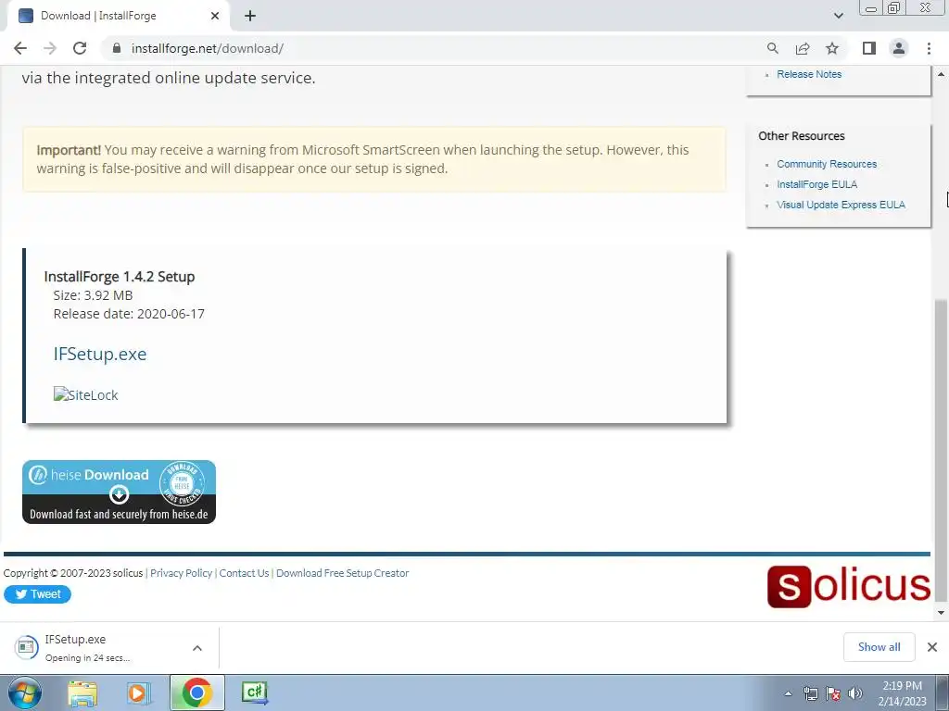The image size is (949, 711).
Task: Open the Release Notes link
Action: point(809,74)
